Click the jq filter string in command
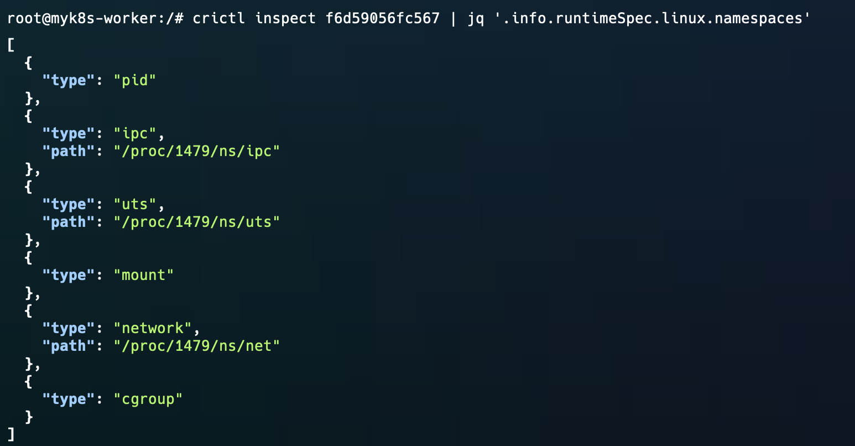The image size is (855, 446). [x=651, y=18]
